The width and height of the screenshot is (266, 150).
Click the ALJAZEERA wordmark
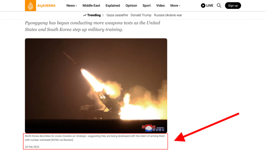(46, 6)
